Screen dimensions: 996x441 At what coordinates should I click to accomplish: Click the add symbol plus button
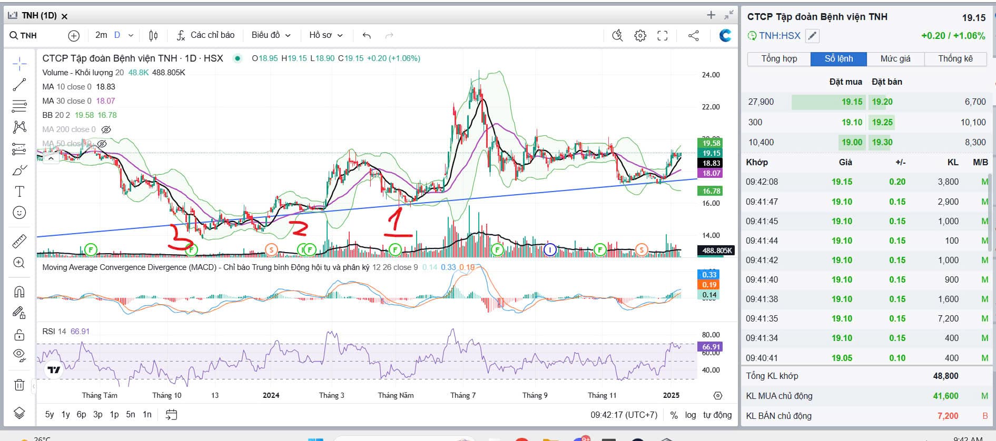[74, 35]
